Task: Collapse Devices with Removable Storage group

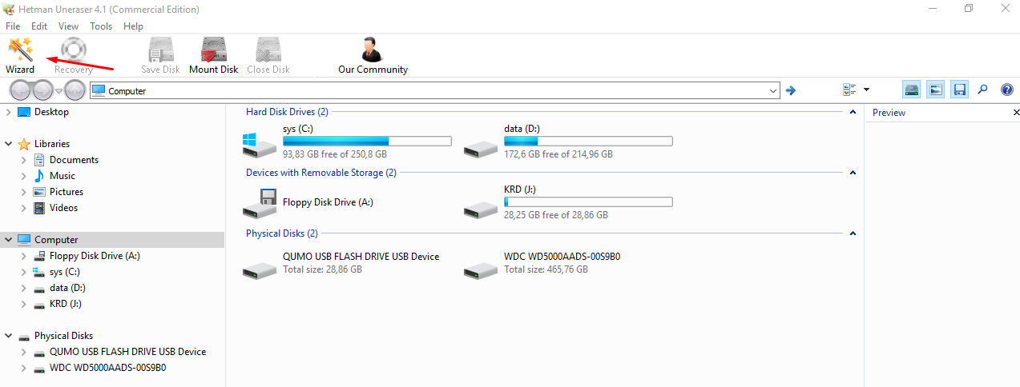Action: [x=853, y=173]
